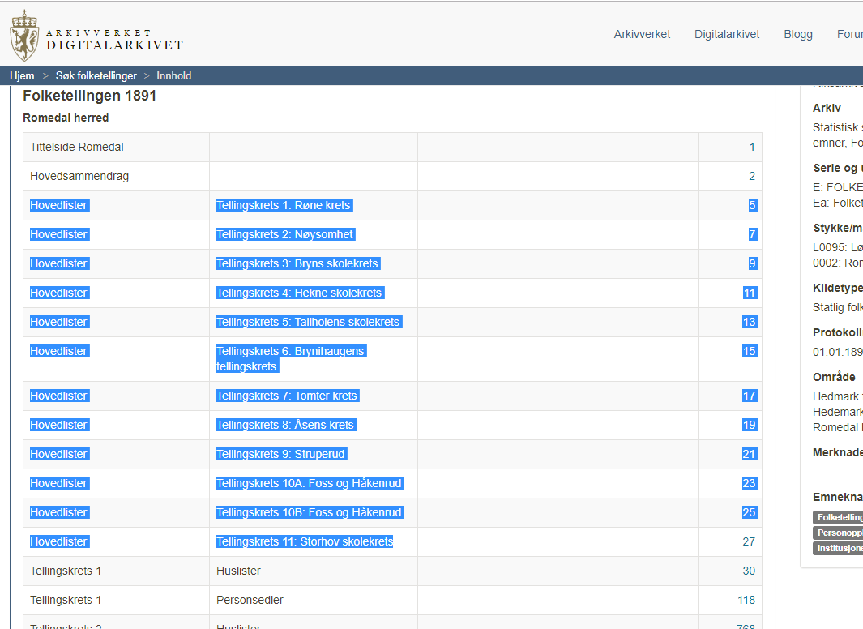
Task: Open page 27 for Storhov skolekrets
Action: pyautogui.click(x=749, y=542)
